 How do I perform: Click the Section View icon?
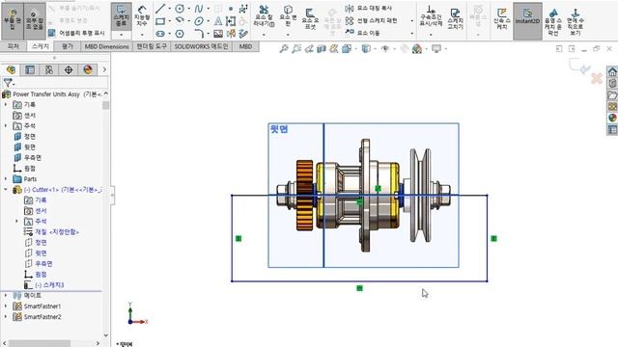click(x=322, y=49)
